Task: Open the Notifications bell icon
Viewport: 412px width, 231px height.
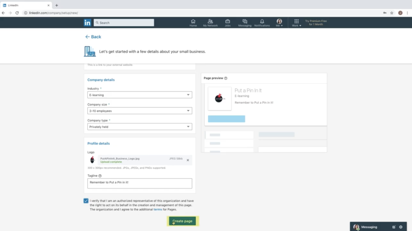Action: pos(262,23)
